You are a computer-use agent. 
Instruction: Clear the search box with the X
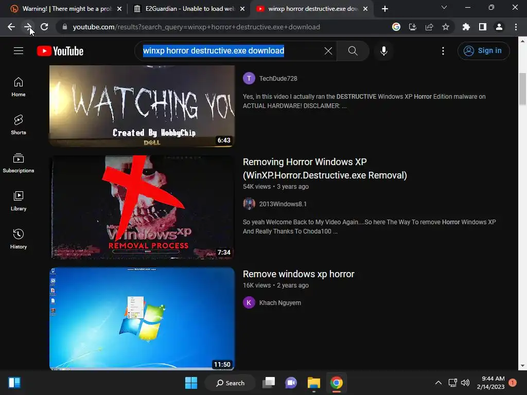(x=328, y=51)
